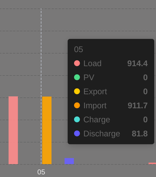Click the white dashed vertical cursor line

point(41,86)
